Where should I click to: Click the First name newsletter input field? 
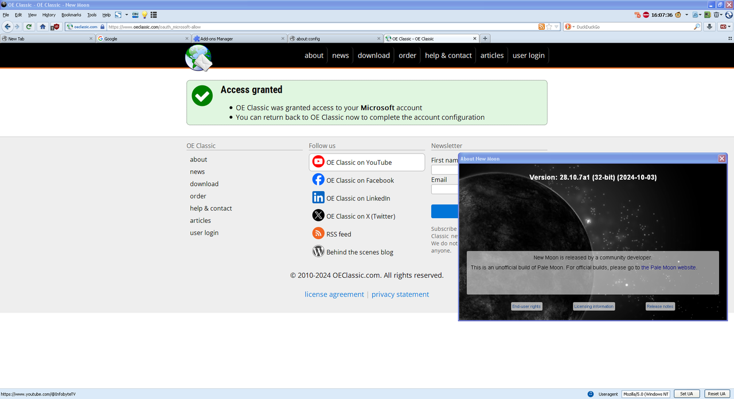tap(445, 169)
